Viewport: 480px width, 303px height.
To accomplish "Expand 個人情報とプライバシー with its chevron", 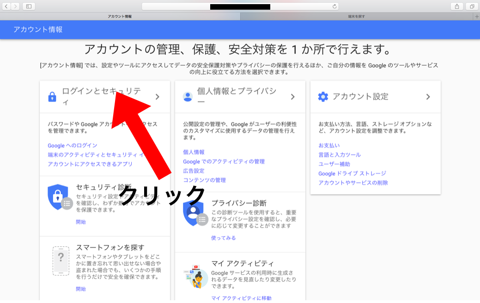I will point(292,97).
